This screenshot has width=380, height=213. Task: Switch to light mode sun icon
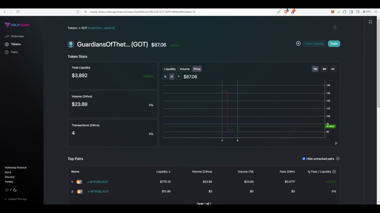pos(7,190)
